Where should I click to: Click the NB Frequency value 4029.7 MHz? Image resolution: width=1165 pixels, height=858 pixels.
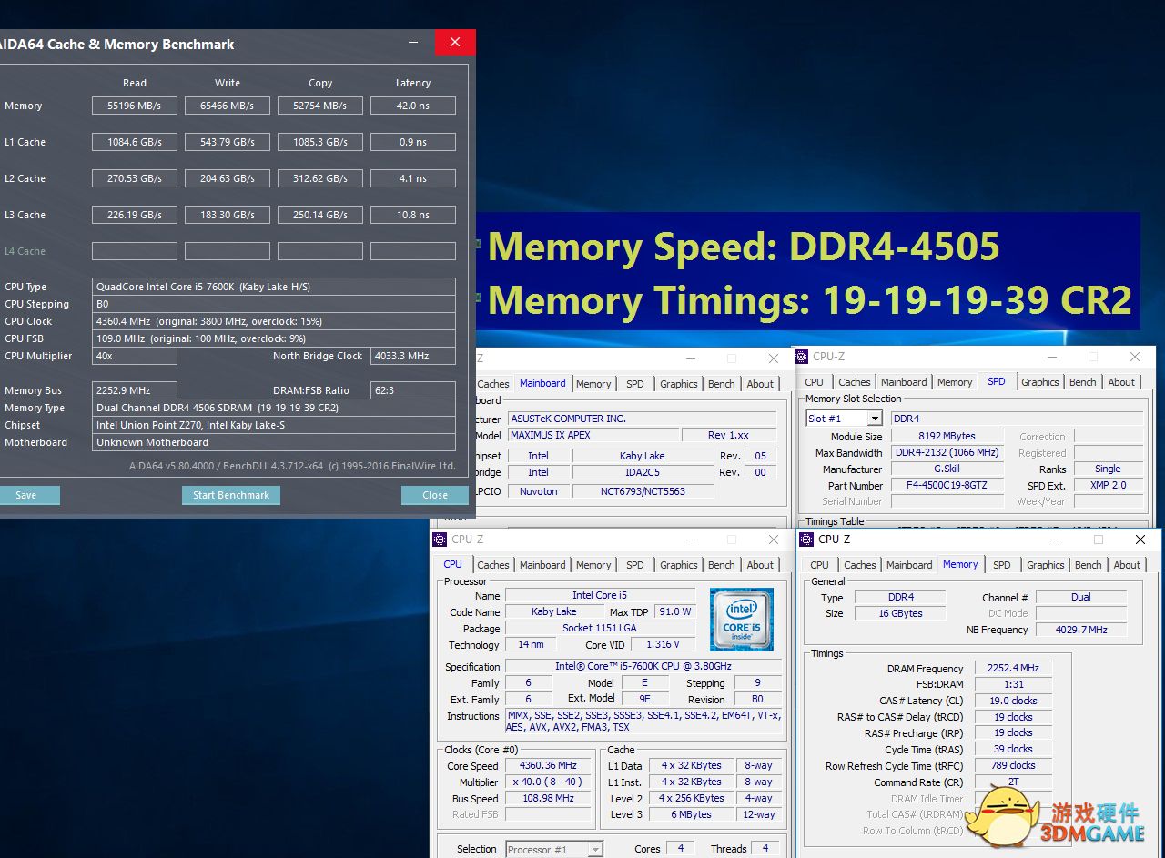pyautogui.click(x=1081, y=630)
